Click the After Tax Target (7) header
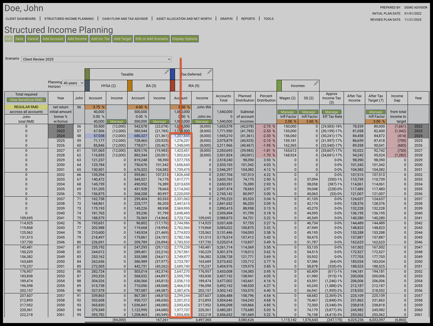The height and width of the screenshot is (326, 433). coord(376,98)
